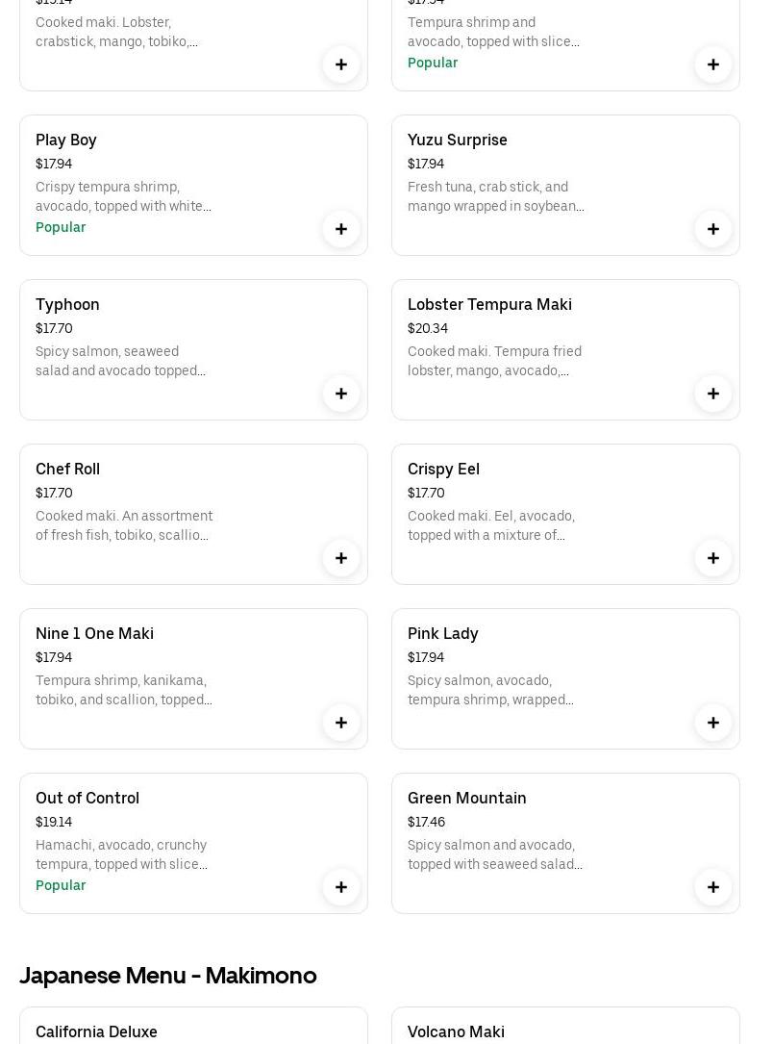Open the Volcano Maki item
This screenshot has width=773, height=1044.
tap(456, 1031)
